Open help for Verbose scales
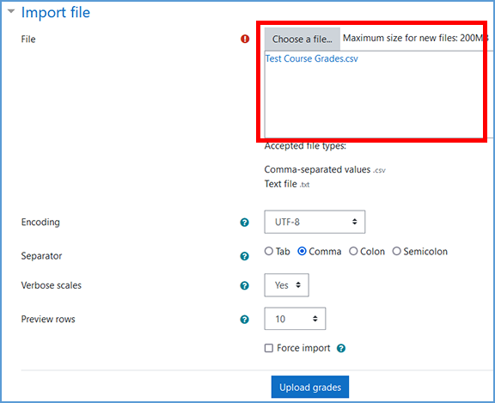 tap(244, 285)
